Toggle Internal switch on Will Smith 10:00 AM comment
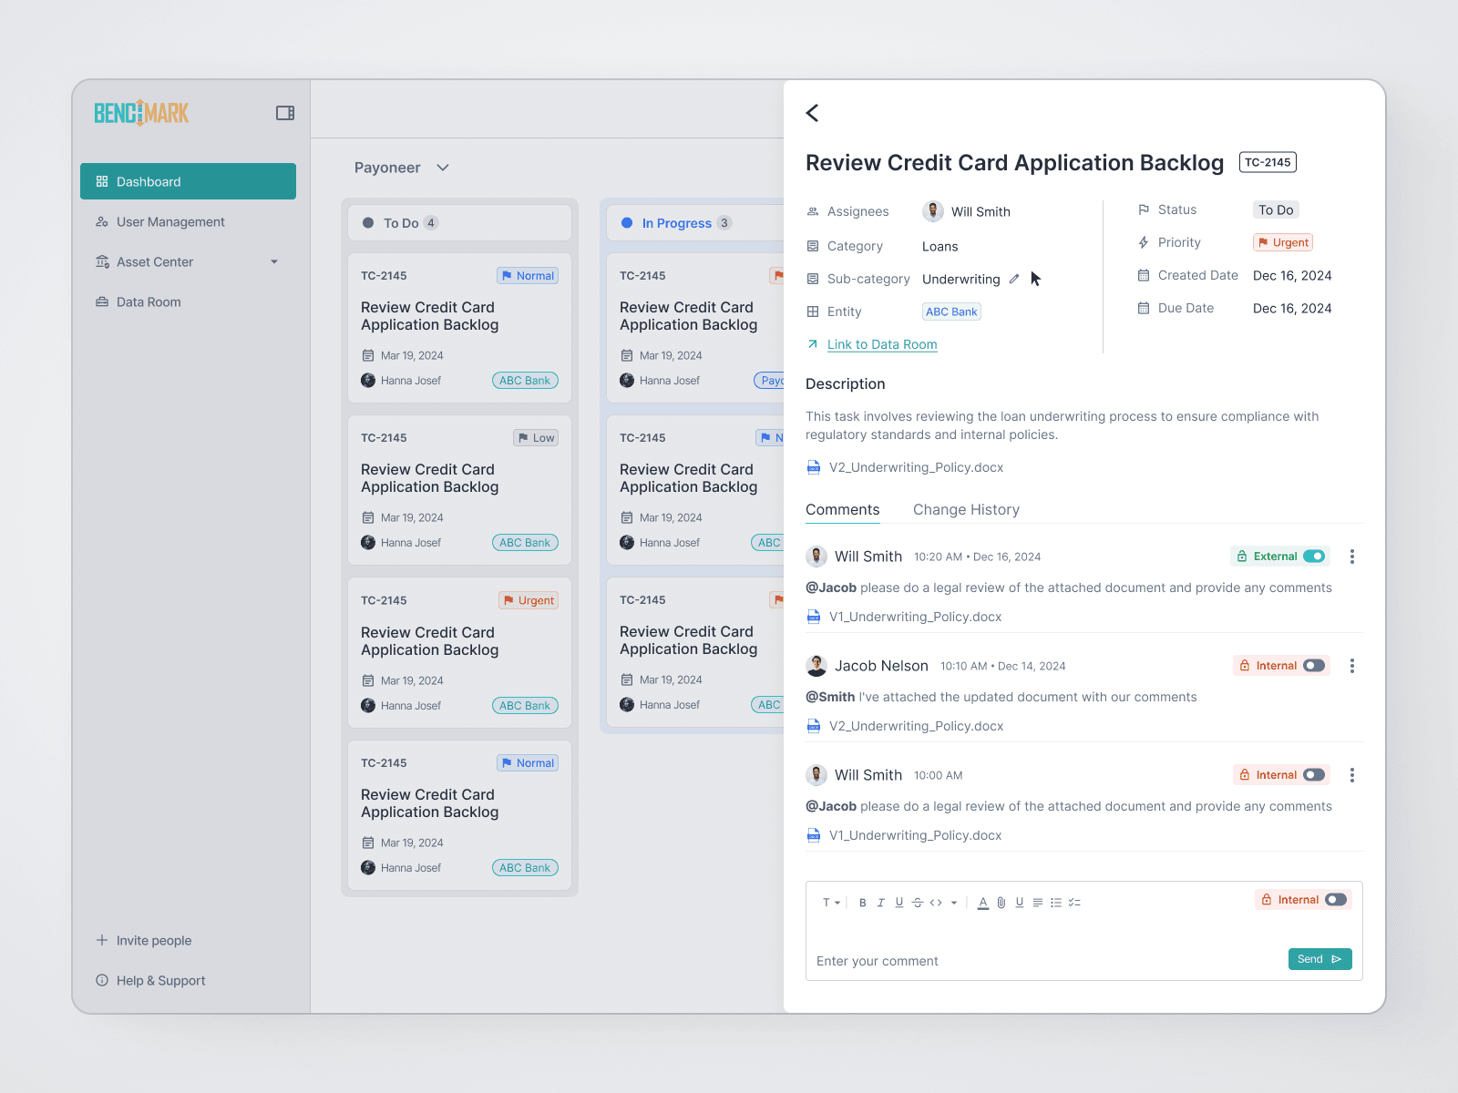Screen dimensions: 1458x1093 [x=1314, y=775]
